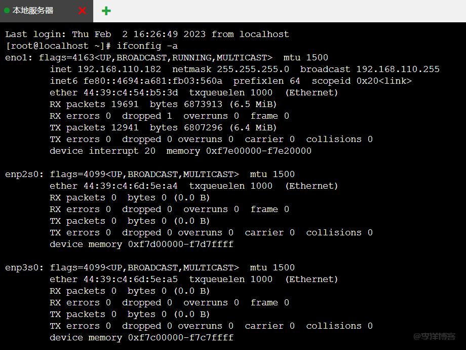The height and width of the screenshot is (350, 466).
Task: Click the memory range 0xf7e00000-f7e20000
Action: click(x=258, y=151)
